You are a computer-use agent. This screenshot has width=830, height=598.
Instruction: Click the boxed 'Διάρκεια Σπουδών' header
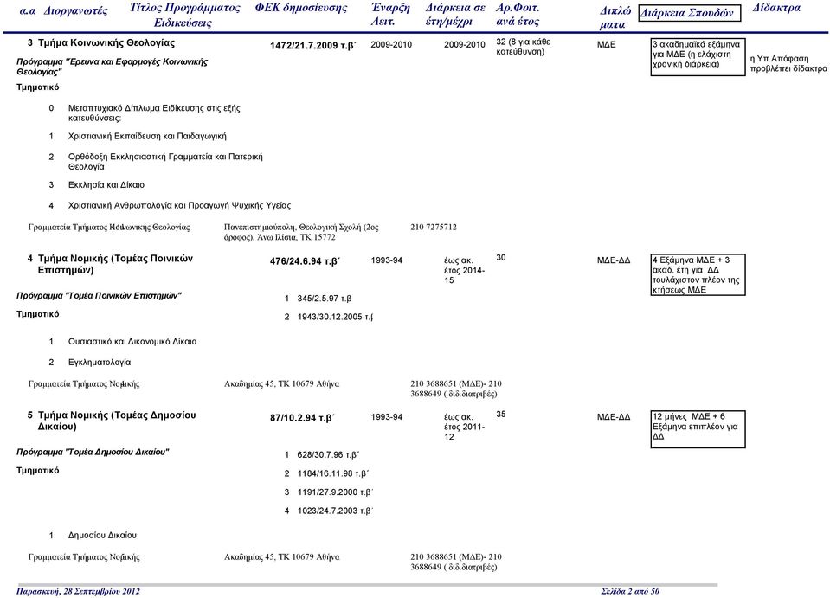[689, 13]
